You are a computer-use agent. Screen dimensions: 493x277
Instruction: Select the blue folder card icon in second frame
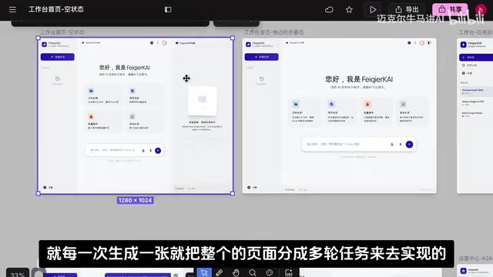pos(296,104)
